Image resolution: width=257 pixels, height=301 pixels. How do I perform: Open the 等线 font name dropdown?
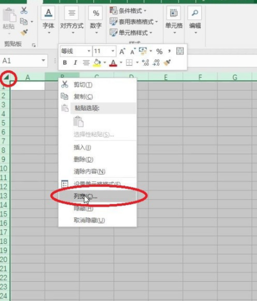[x=89, y=51]
